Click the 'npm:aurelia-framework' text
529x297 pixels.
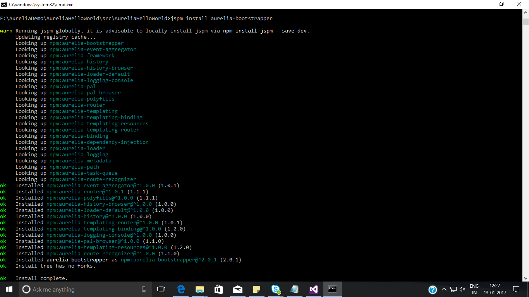pyautogui.click(x=82, y=56)
